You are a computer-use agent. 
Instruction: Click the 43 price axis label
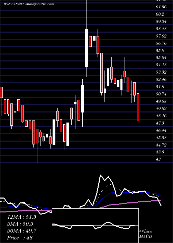point(158,159)
